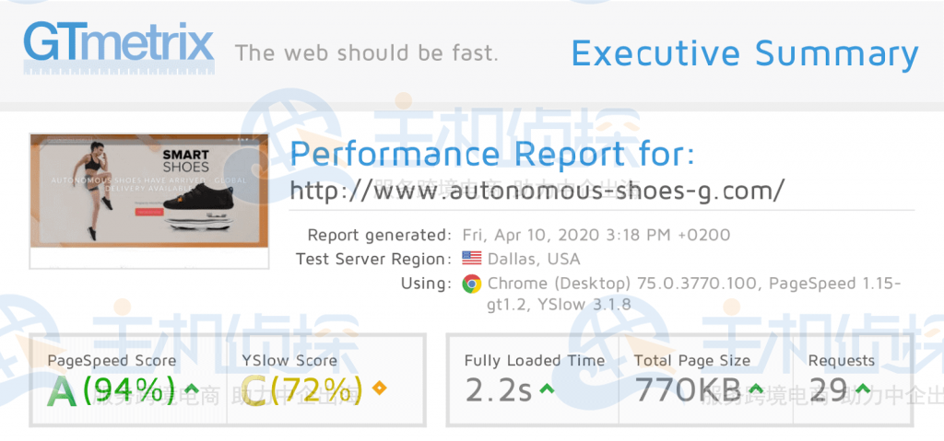The width and height of the screenshot is (944, 441).
Task: Click the United States flag icon
Action: pyautogui.click(x=472, y=259)
